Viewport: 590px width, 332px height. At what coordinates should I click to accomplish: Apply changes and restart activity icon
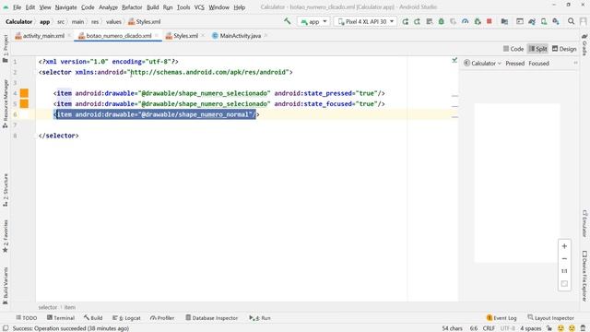click(418, 22)
